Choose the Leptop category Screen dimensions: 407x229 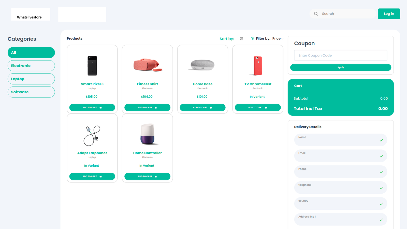coord(31,79)
